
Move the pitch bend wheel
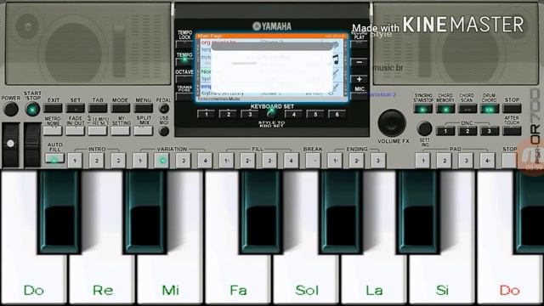click(x=10, y=145)
